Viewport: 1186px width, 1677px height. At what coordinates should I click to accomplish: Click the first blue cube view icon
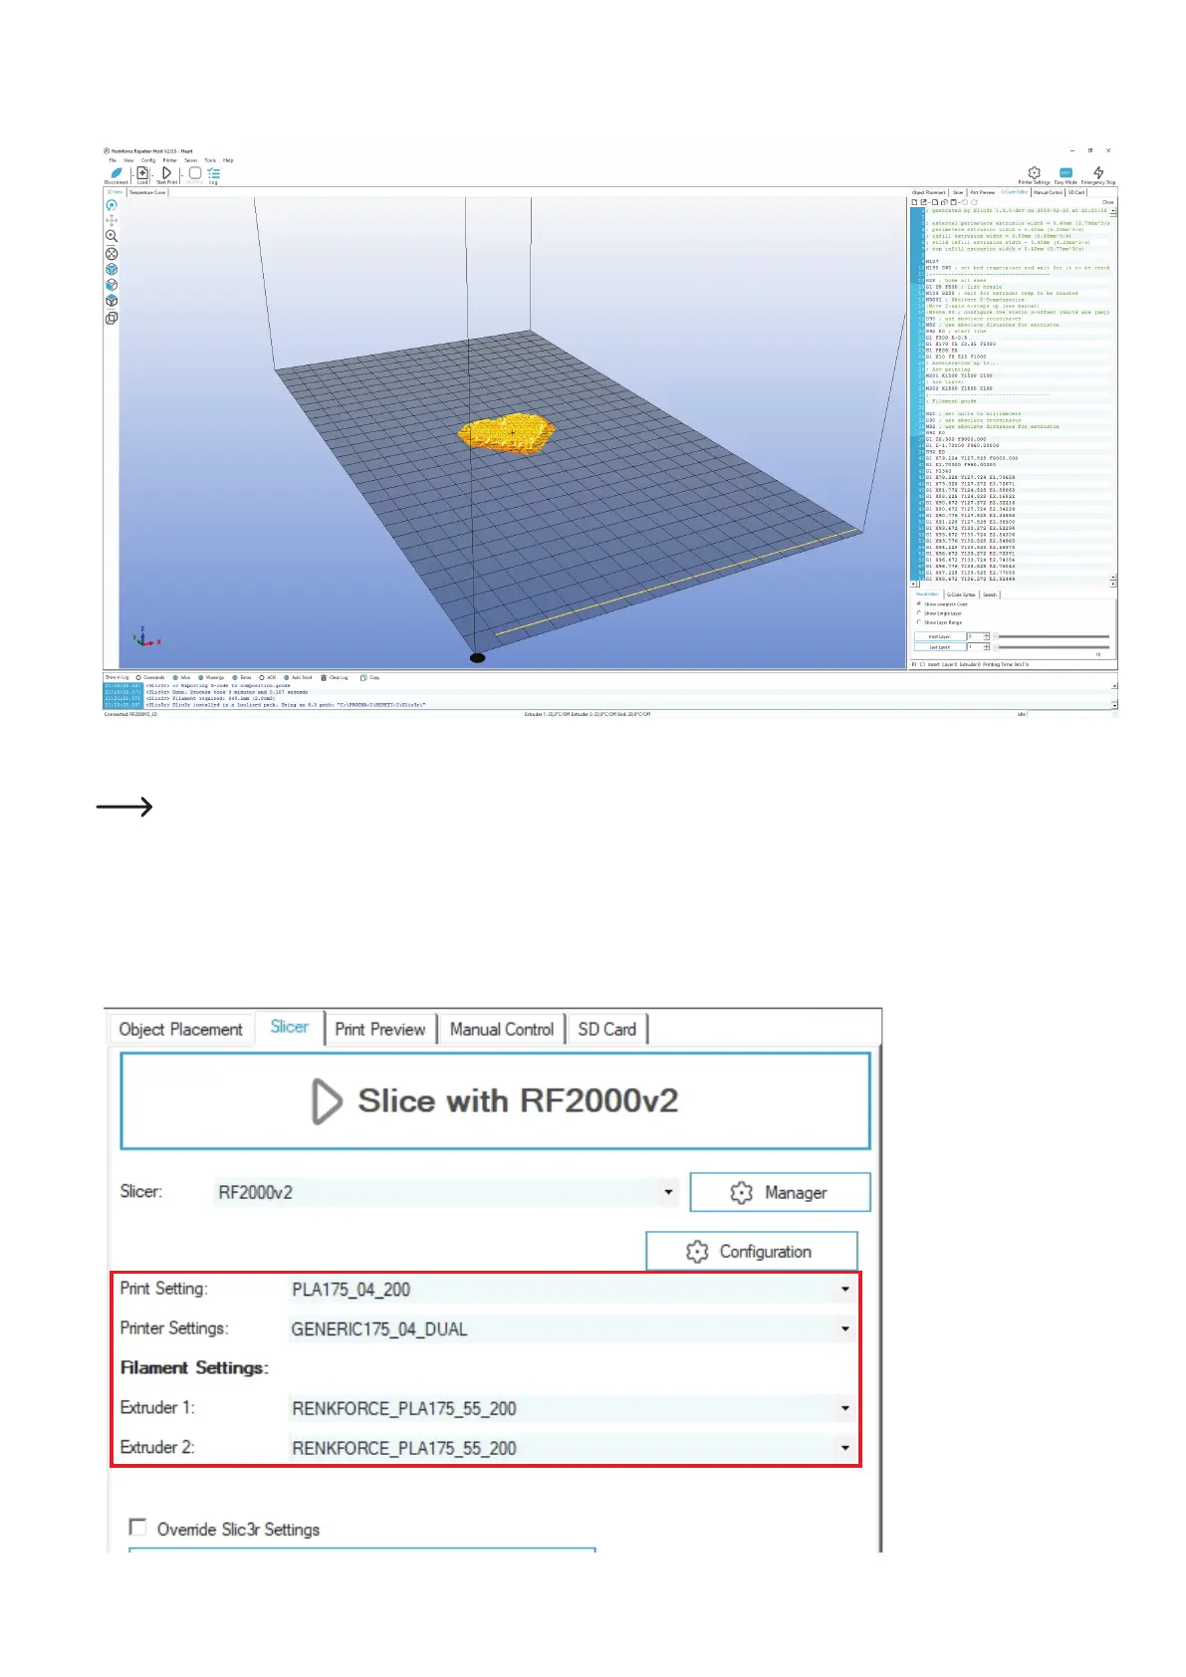coord(112,269)
